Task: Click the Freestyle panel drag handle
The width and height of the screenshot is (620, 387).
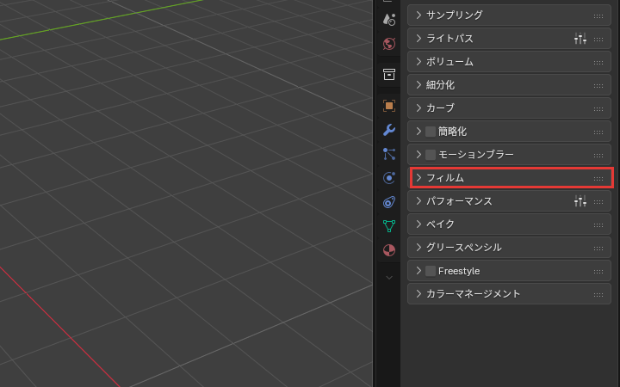Action: (598, 272)
